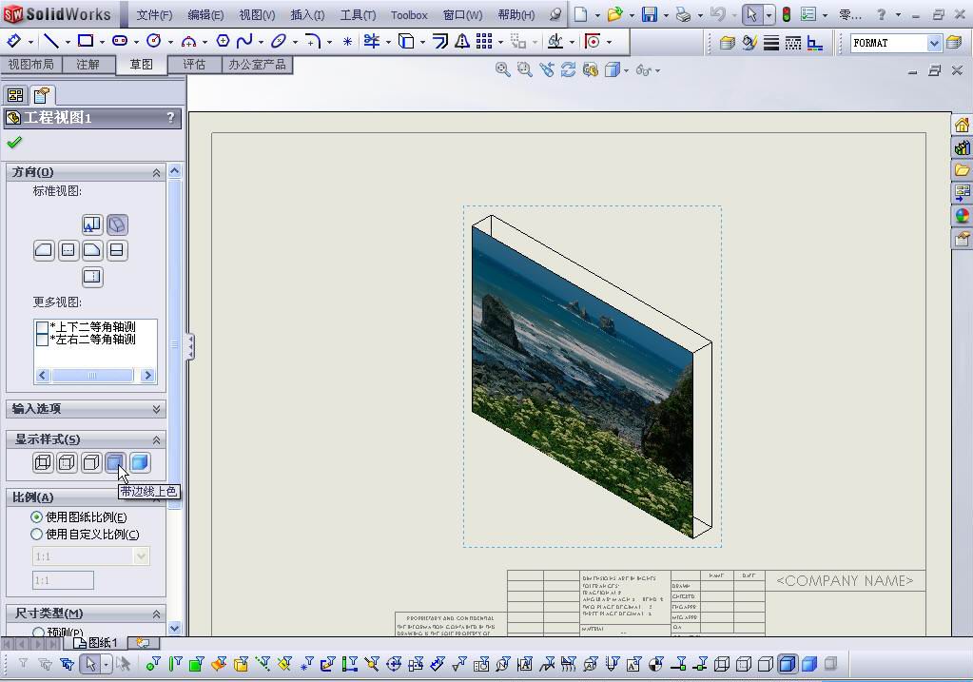Select the Isometric standard view button

click(117, 224)
